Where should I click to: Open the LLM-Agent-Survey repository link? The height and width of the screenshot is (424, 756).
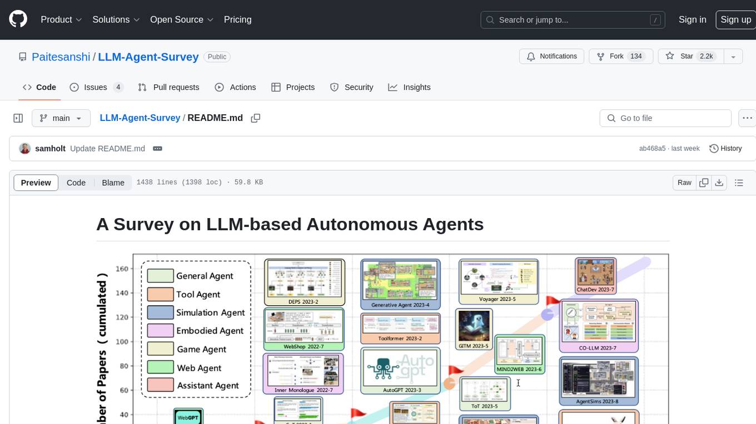pos(148,57)
